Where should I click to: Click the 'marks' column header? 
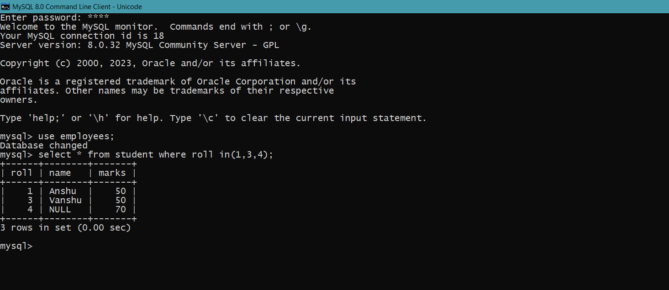(112, 173)
